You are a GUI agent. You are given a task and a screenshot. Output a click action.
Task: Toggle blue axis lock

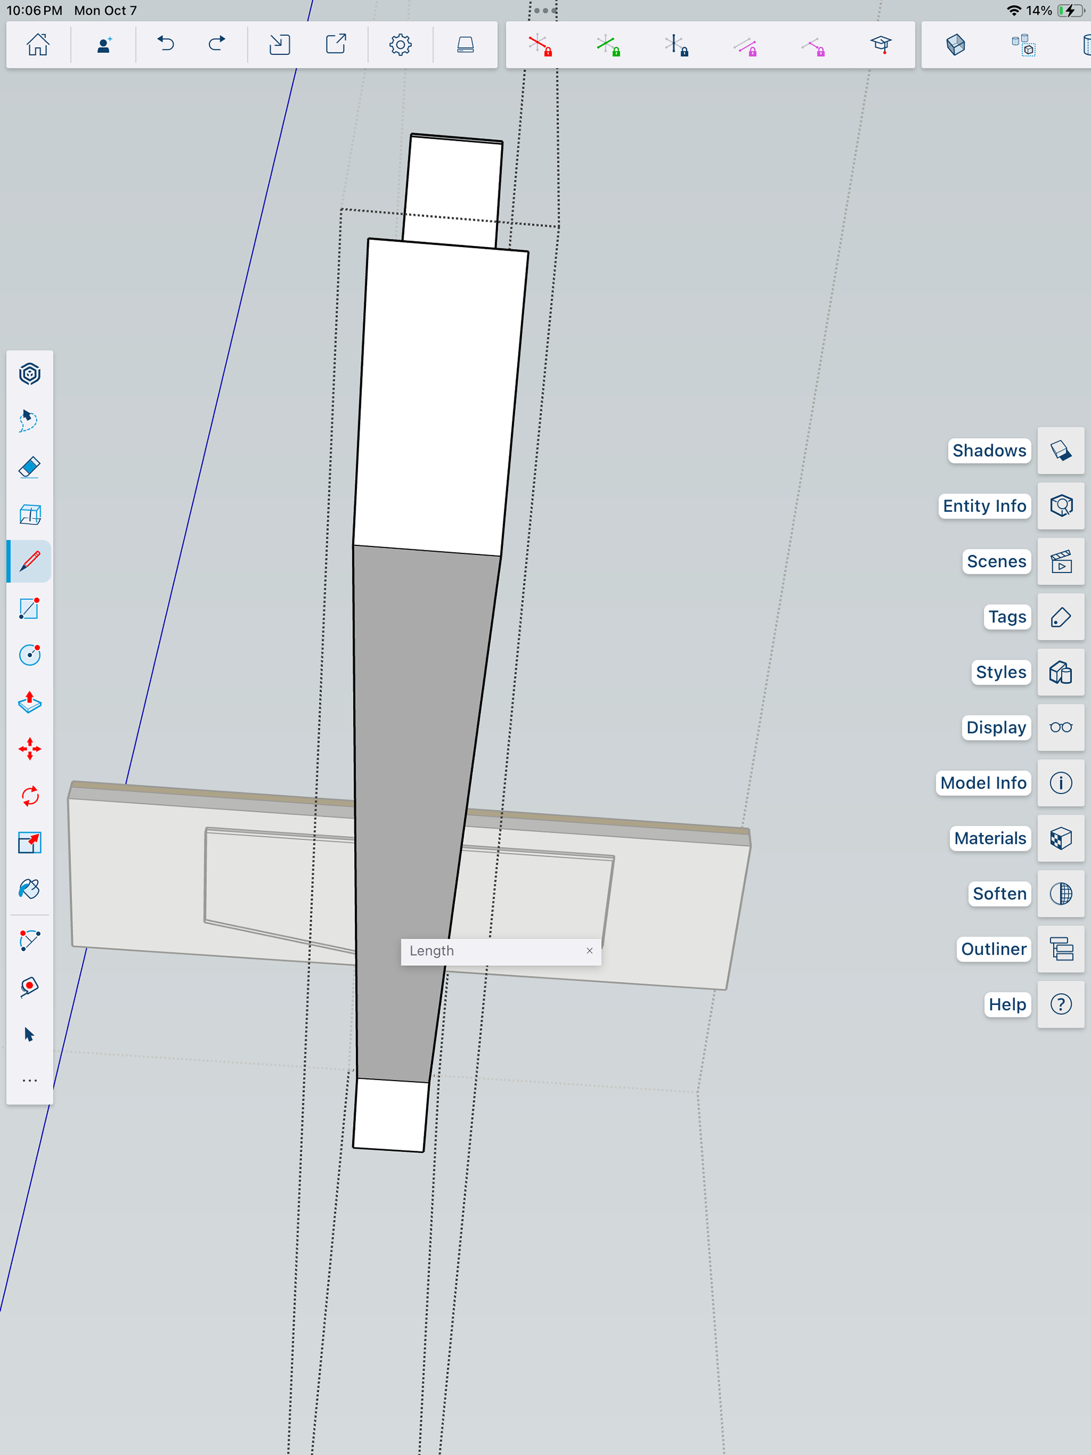(676, 45)
